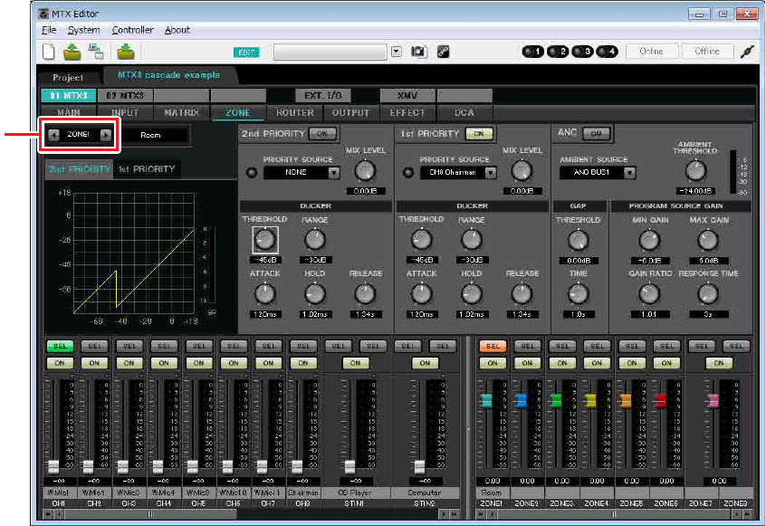Image resolution: width=766 pixels, height=526 pixels.
Task: Switch to the ROUTER tab
Action: click(294, 113)
